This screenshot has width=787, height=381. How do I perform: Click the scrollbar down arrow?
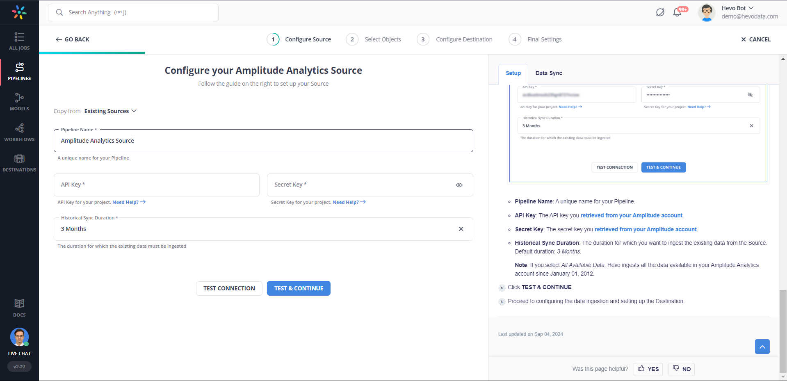click(783, 376)
